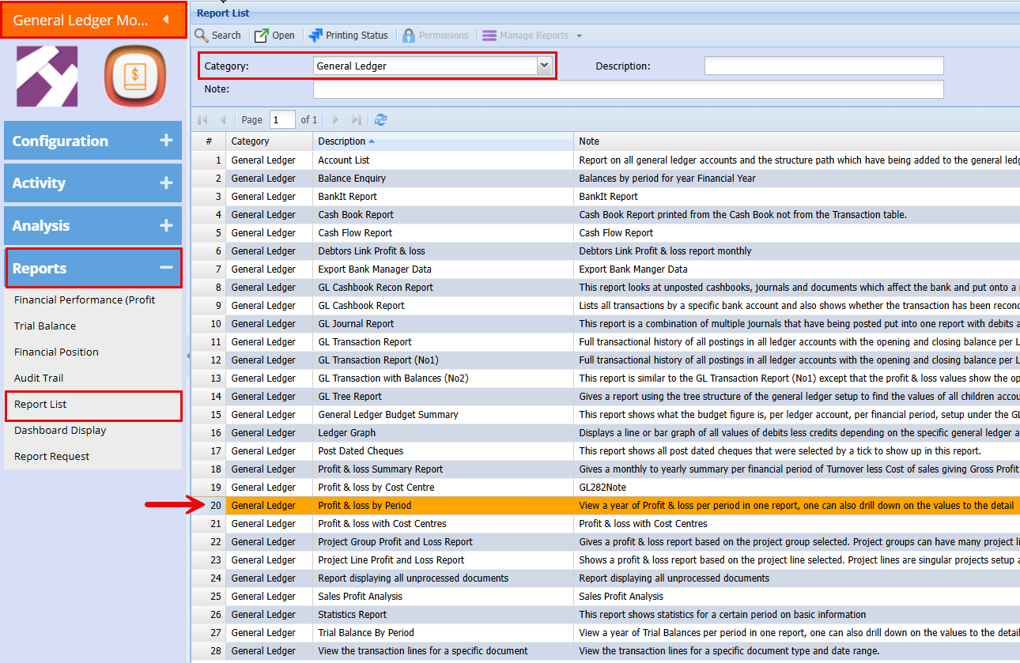Click the orange General Ledger module icon

(x=135, y=76)
